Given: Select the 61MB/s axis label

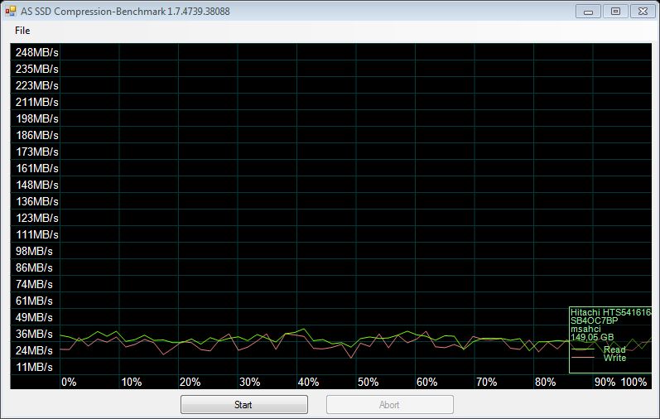Looking at the screenshot, I should pyautogui.click(x=34, y=301).
